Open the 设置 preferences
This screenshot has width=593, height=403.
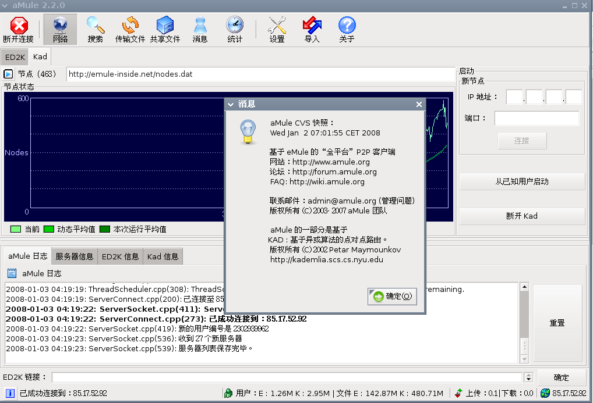tap(277, 30)
